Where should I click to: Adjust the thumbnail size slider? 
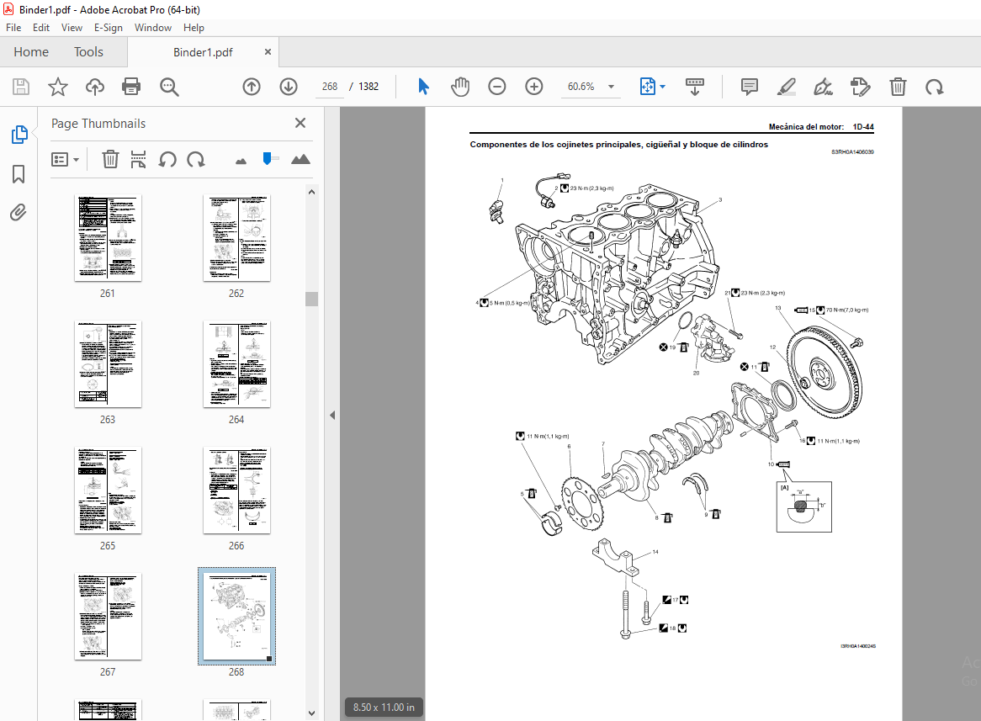point(268,159)
